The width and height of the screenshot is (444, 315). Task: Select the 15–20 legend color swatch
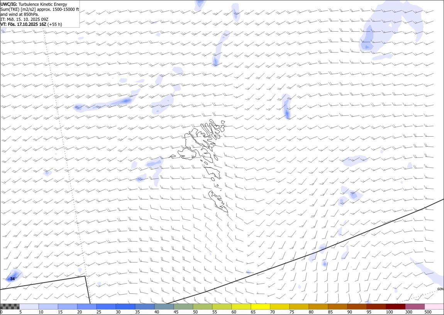pos(68,307)
